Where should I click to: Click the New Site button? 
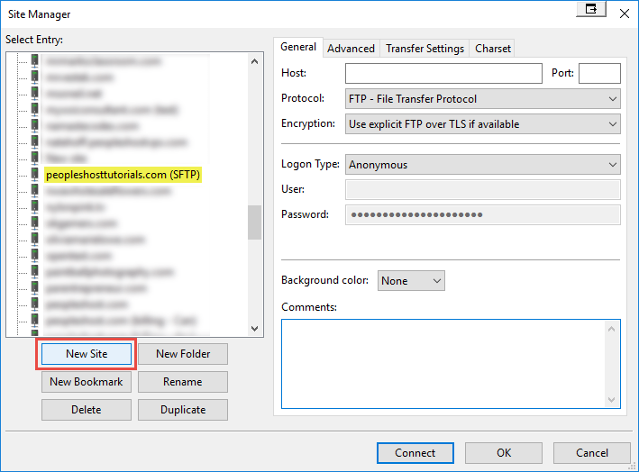[87, 354]
